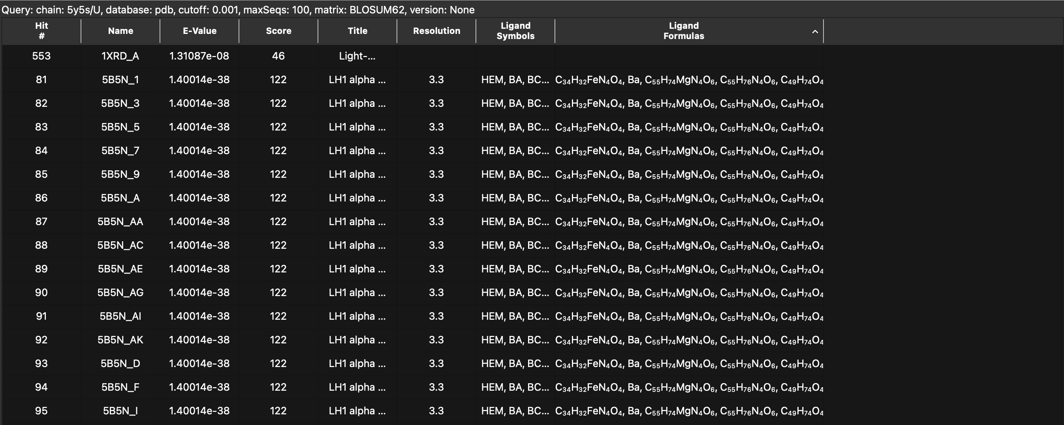Screen dimensions: 1064x425
Task: Click the Light-... title cell of 1XRD_A
Action: 357,56
